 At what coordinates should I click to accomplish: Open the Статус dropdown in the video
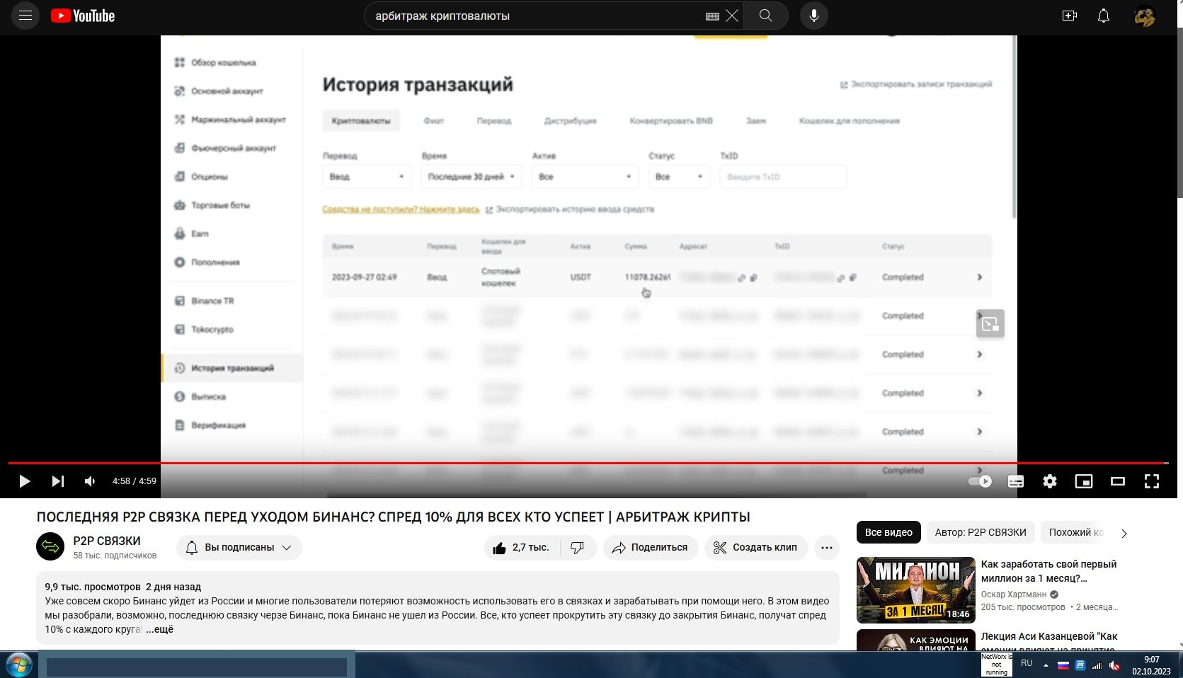[679, 177]
